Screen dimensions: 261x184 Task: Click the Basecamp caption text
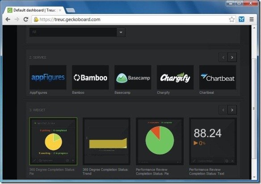coord(122,92)
